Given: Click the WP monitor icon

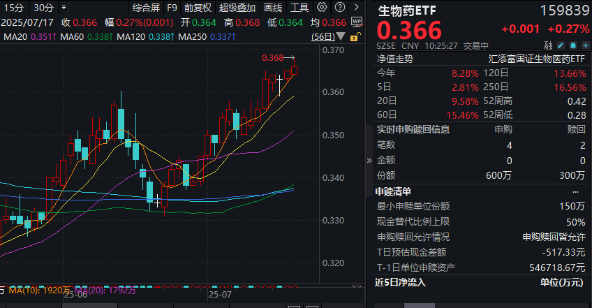Looking at the screenshot, I should click(x=357, y=22).
